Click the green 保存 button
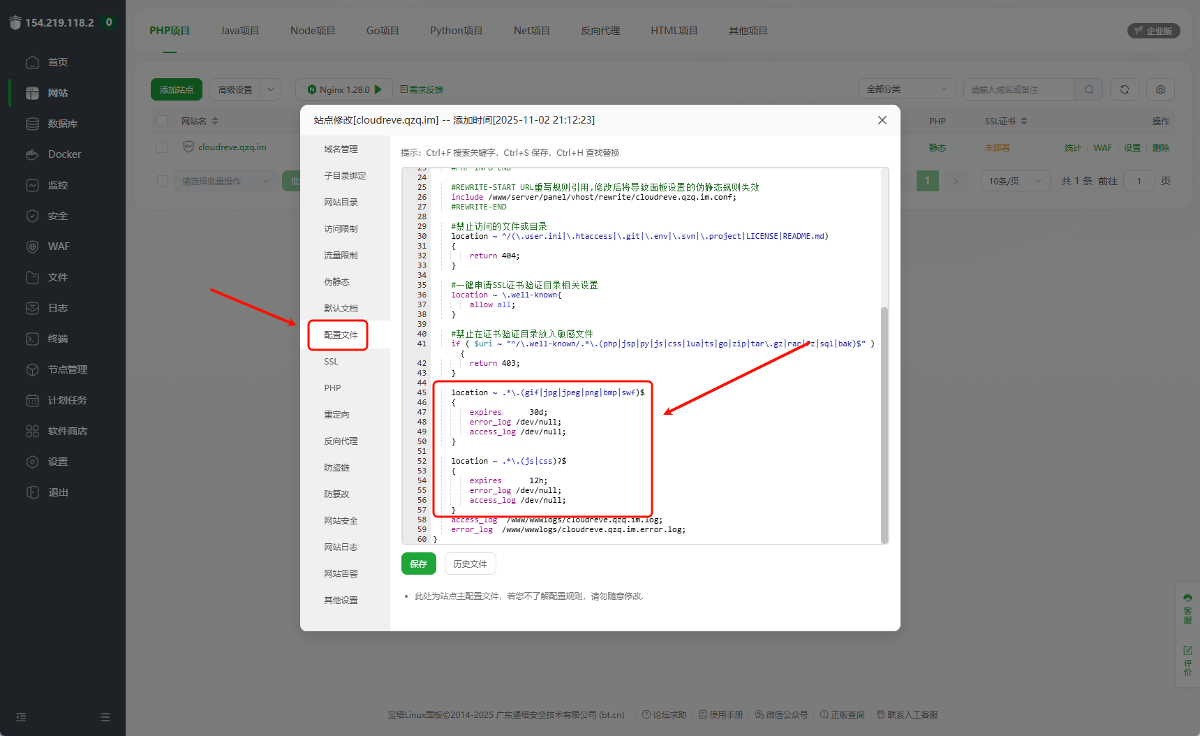This screenshot has height=736, width=1200. [x=418, y=564]
